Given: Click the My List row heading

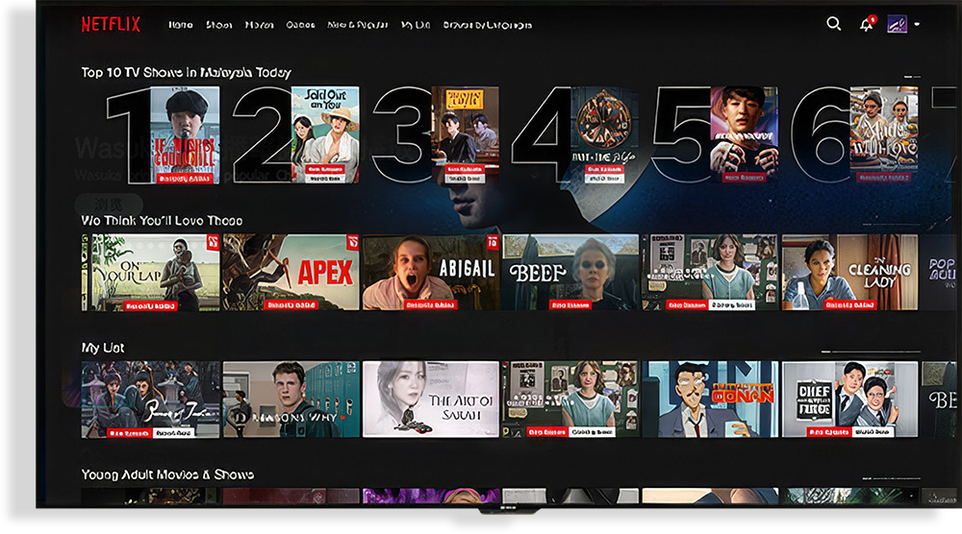Looking at the screenshot, I should point(103,348).
